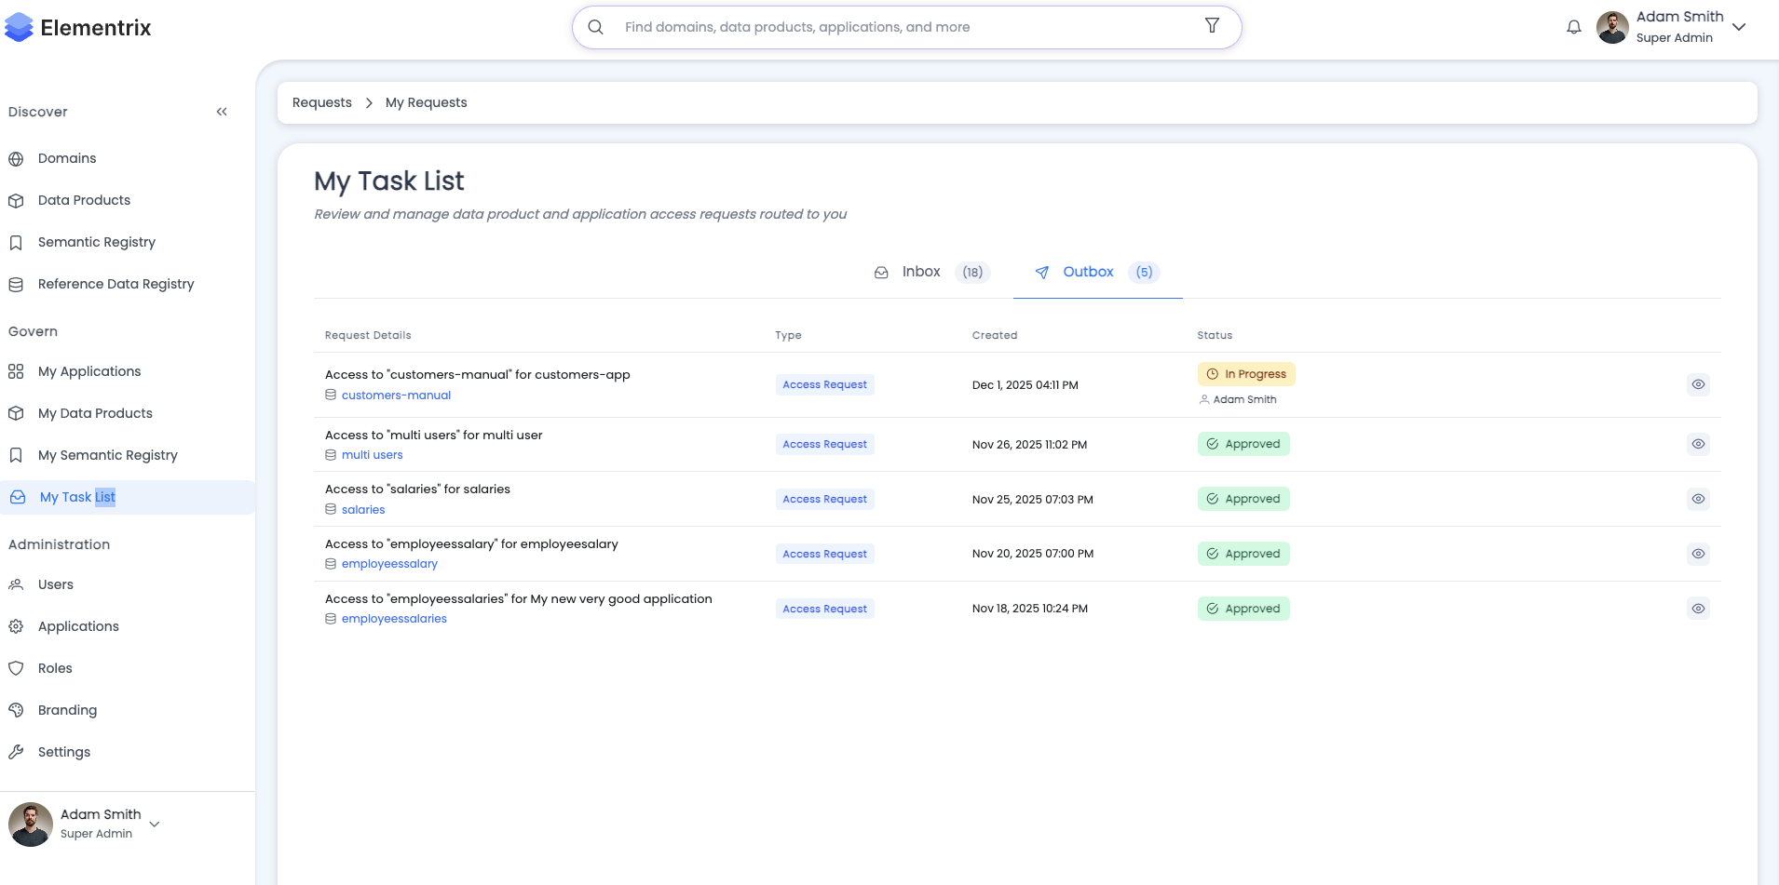Click Requests in the breadcrumb

click(x=322, y=102)
